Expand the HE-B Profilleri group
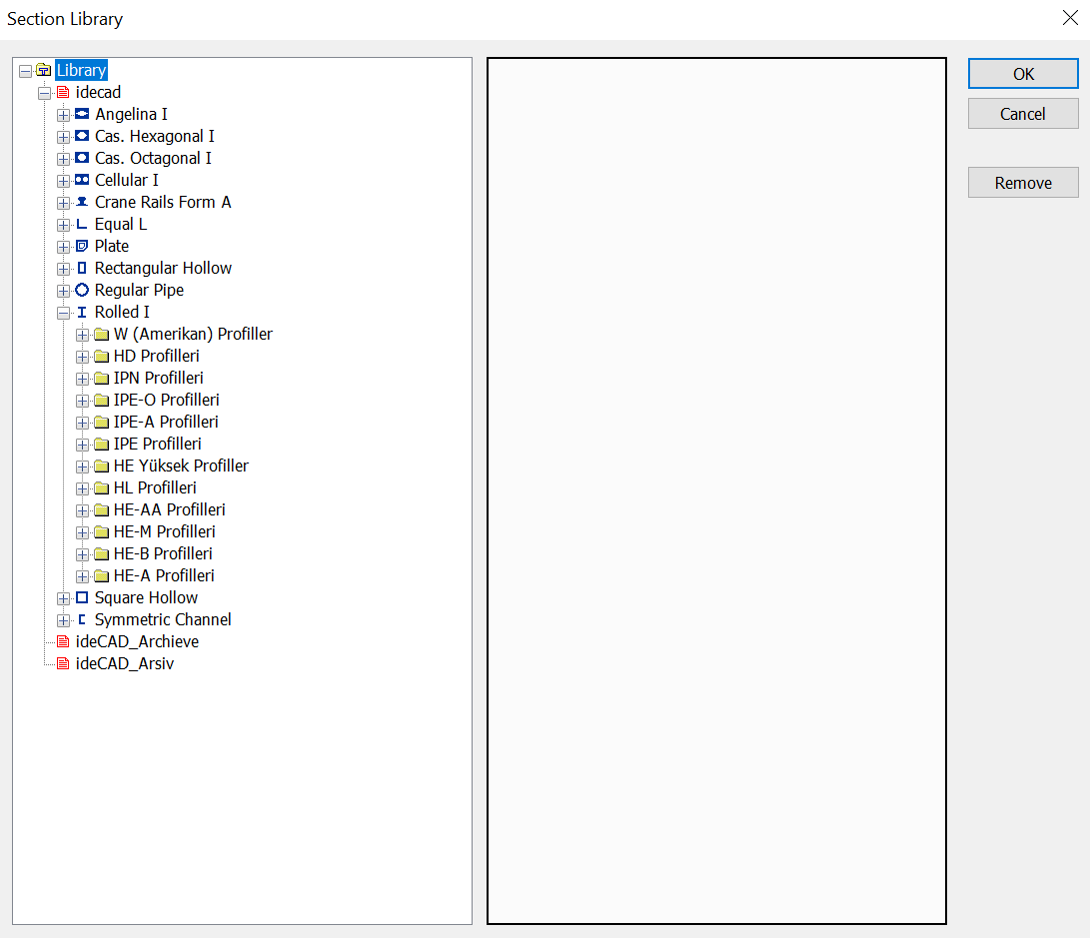The height and width of the screenshot is (938, 1090). point(82,553)
